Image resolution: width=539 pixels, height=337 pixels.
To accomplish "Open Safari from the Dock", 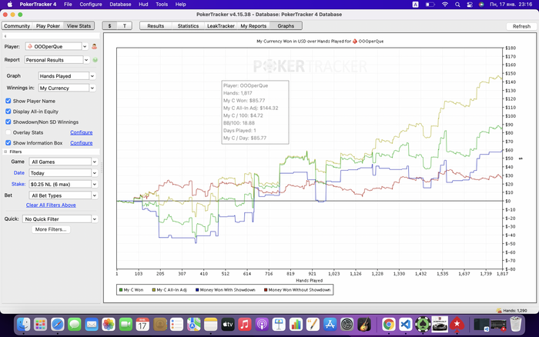I will (x=58, y=324).
